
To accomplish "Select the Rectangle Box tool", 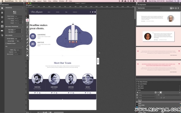I will (27, 30).
